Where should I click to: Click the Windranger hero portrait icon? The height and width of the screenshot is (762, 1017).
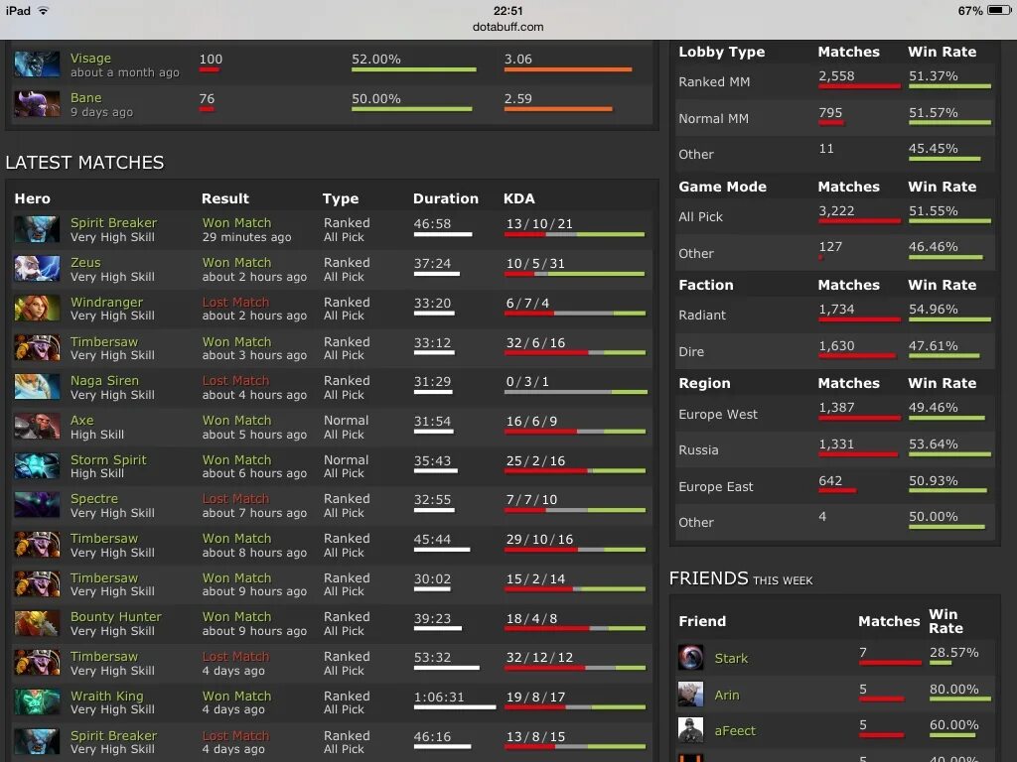[x=37, y=309]
